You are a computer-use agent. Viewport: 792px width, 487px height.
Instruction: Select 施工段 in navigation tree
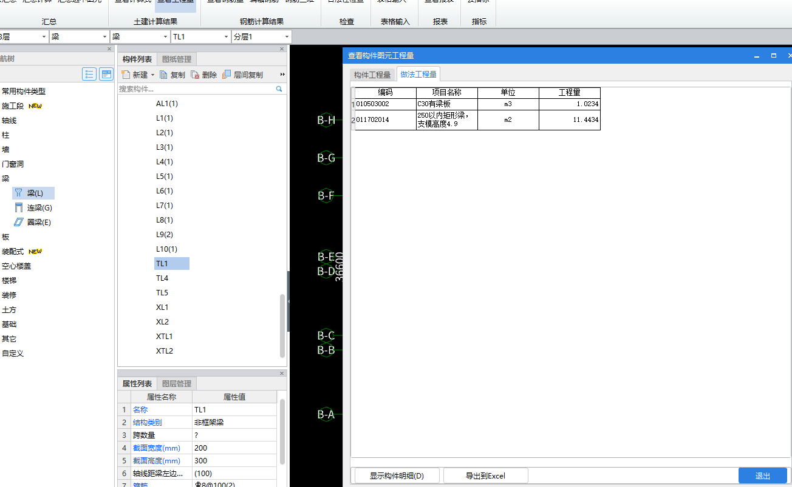click(13, 106)
